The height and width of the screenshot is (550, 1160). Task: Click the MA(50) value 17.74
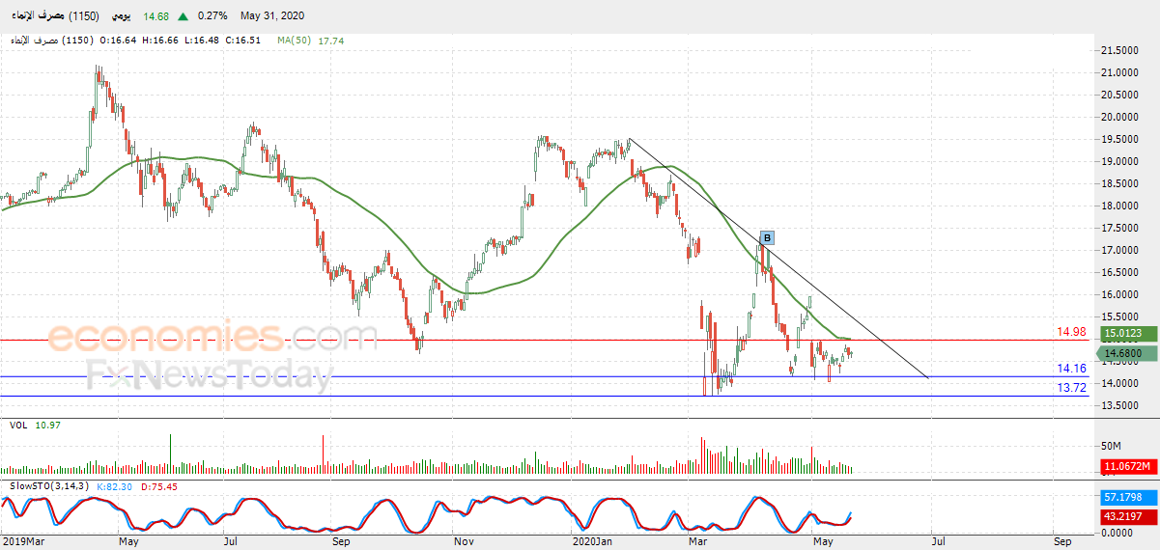[x=331, y=41]
